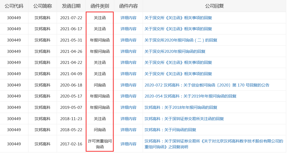The image size is (287, 153).
Task: Select the 公司代码 column header
Action: (x=14, y=6)
